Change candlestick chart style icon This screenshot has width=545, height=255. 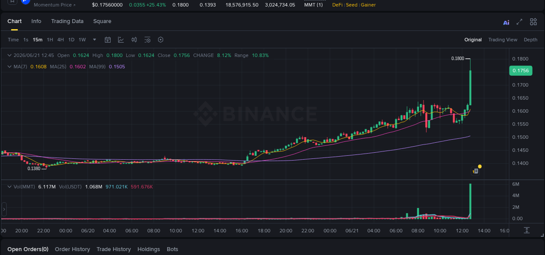click(x=134, y=40)
